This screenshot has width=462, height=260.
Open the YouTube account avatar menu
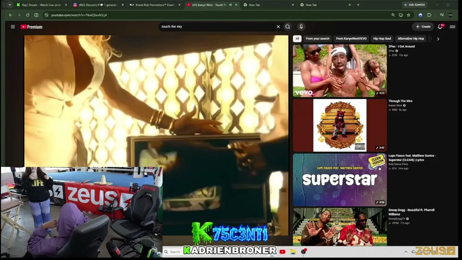coord(452,26)
